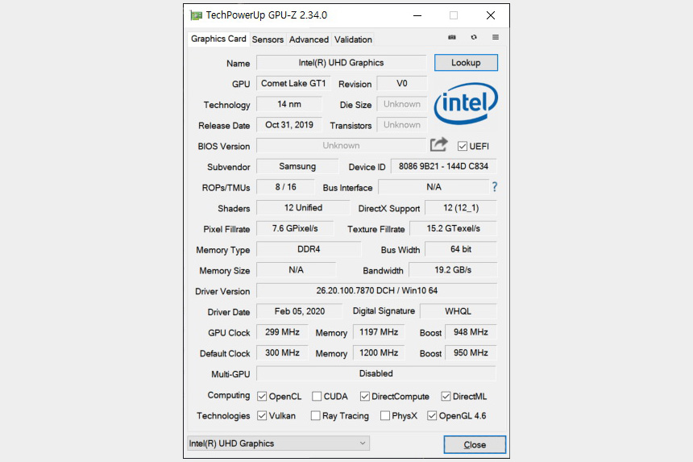
Task: Toggle the PhysX checkbox
Action: 385,415
